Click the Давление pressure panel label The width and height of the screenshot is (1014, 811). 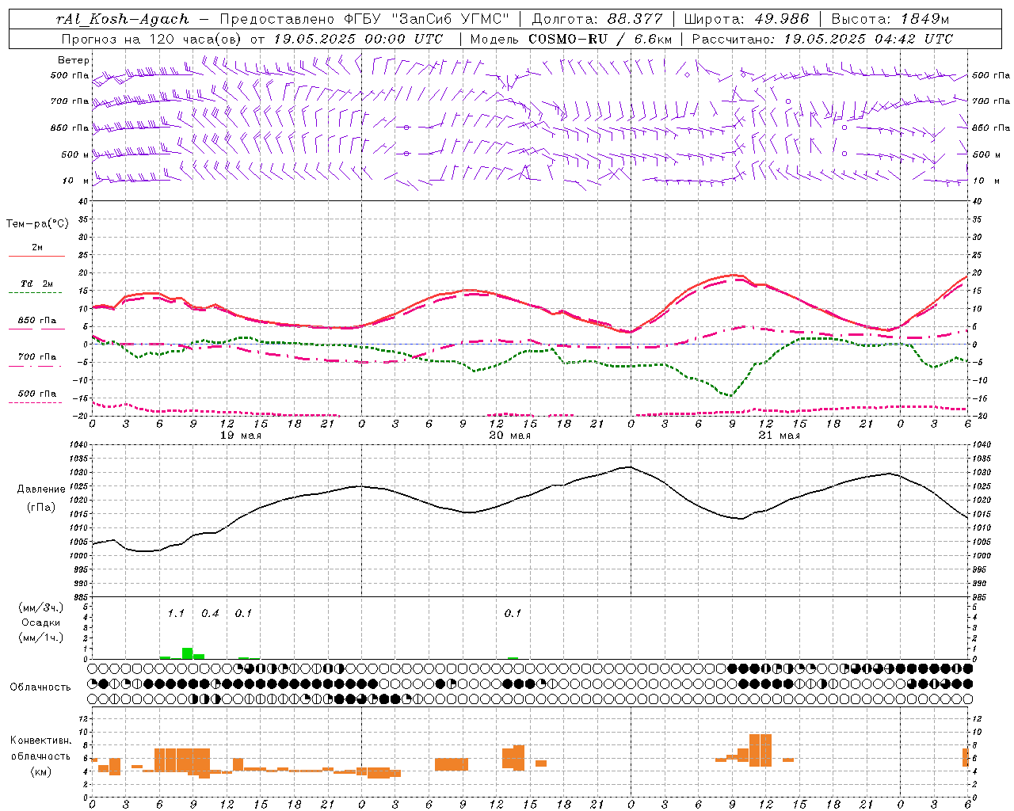point(41,489)
